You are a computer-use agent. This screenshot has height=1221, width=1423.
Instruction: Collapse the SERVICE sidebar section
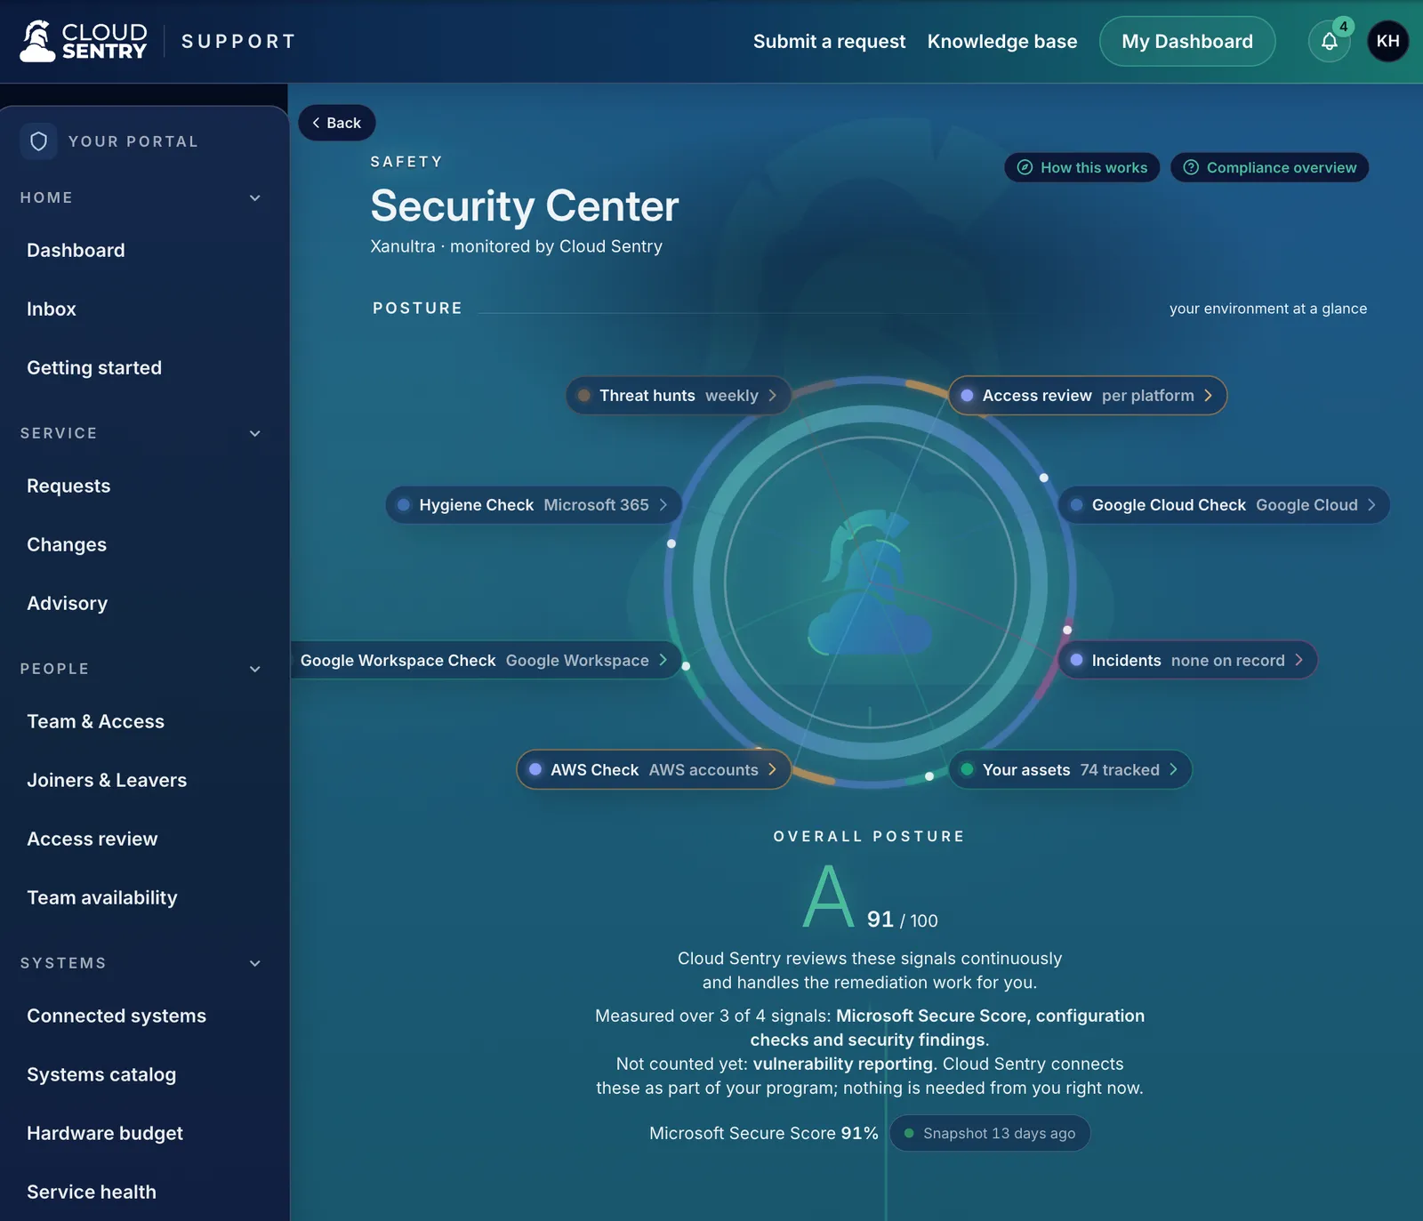tap(255, 433)
